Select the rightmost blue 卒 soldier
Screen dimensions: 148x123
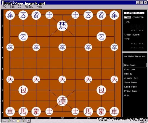click(114, 47)
